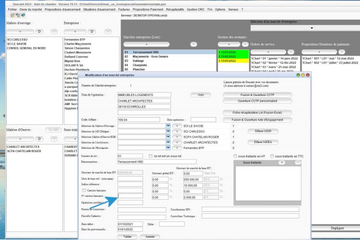Click the > button beside SCPA CHATELAIN ROGER
Screen dimensions: 360x240
[x=177, y=137]
